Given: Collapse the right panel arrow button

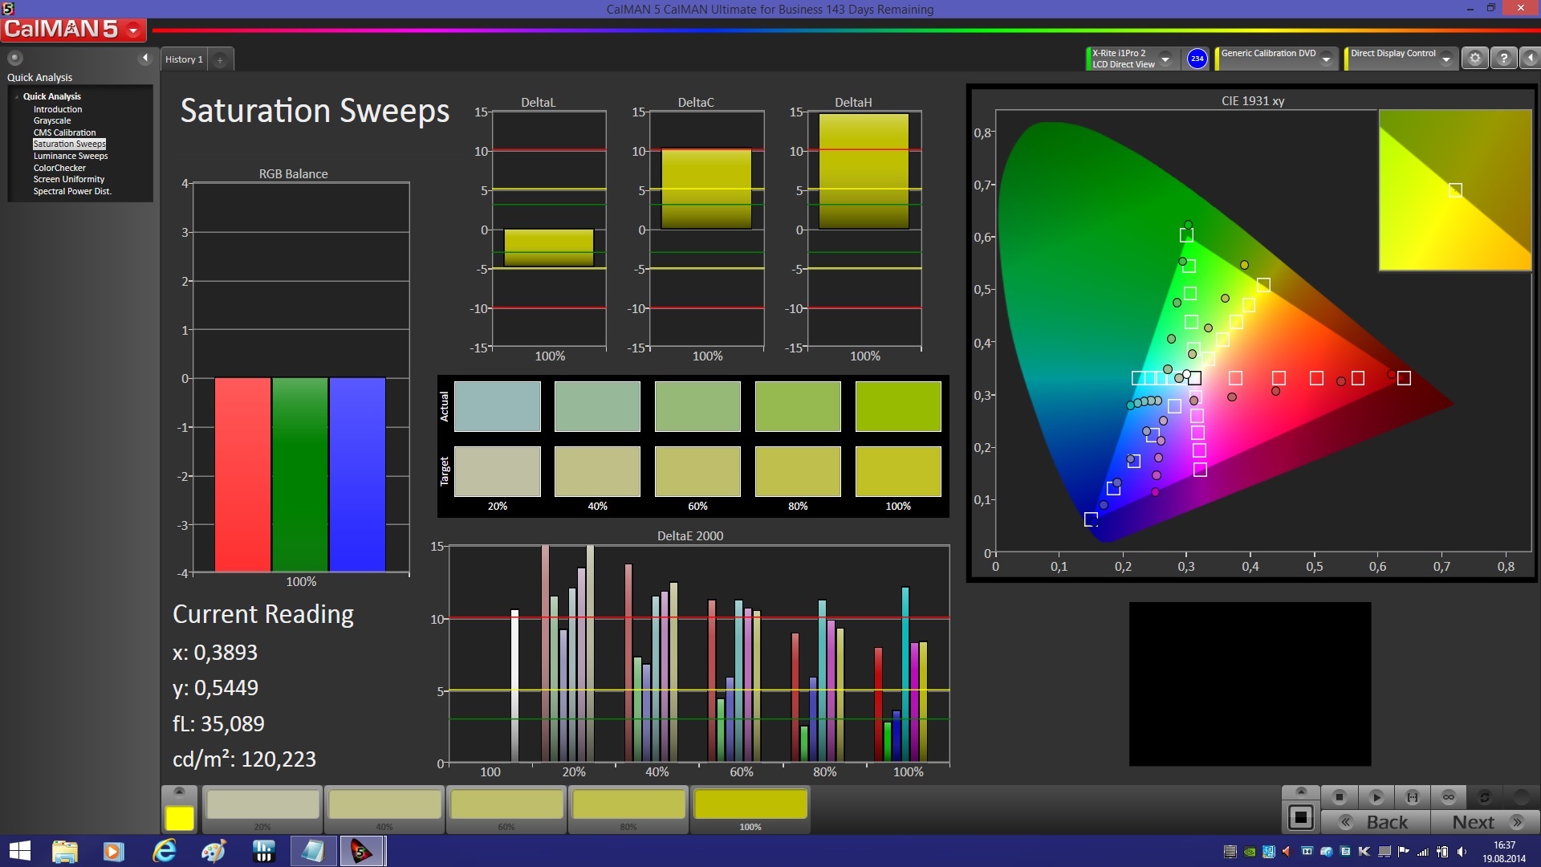Looking at the screenshot, I should click(x=1531, y=59).
